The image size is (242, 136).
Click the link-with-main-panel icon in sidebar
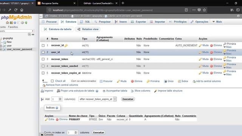[33, 34]
